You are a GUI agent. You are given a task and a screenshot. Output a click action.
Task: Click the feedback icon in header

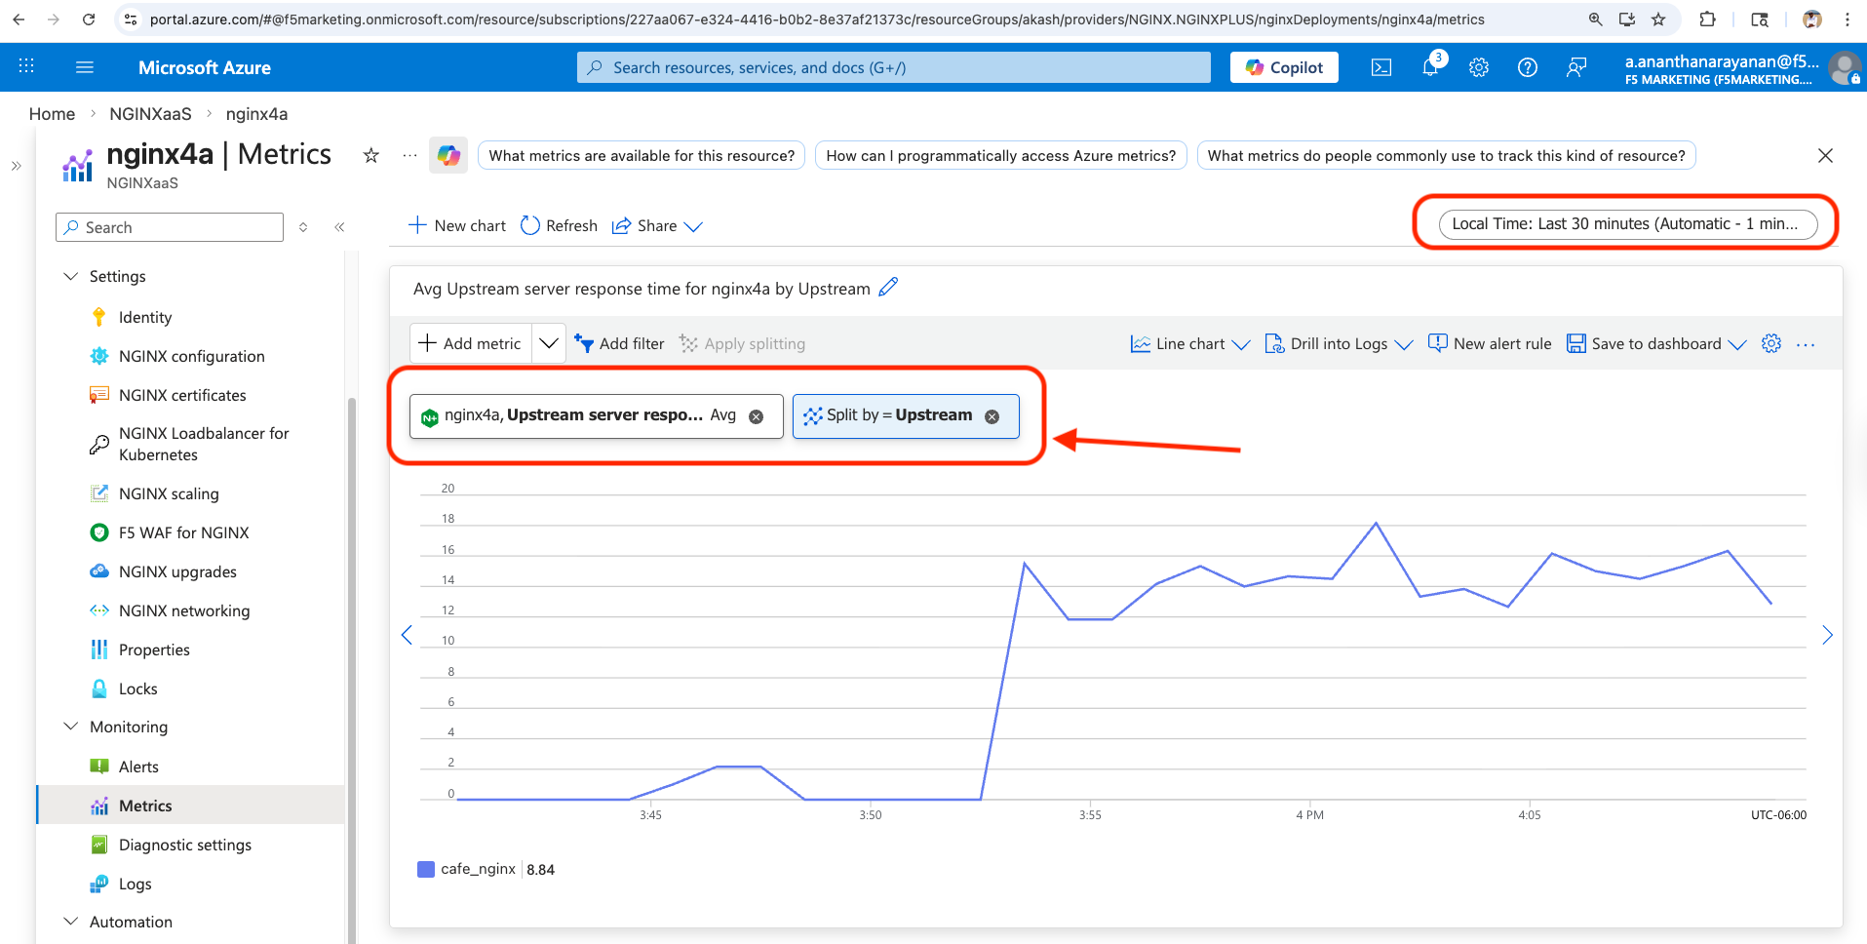click(1576, 67)
